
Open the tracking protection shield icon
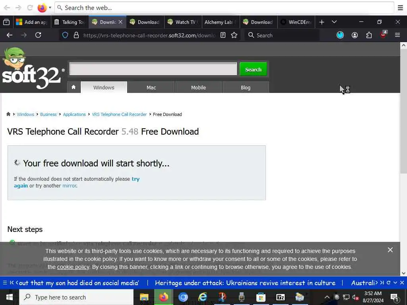click(x=65, y=35)
